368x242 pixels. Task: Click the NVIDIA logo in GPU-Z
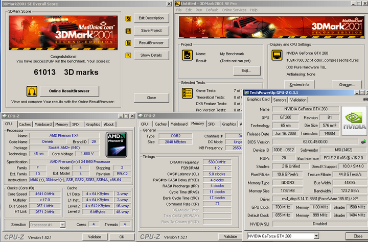click(x=354, y=120)
